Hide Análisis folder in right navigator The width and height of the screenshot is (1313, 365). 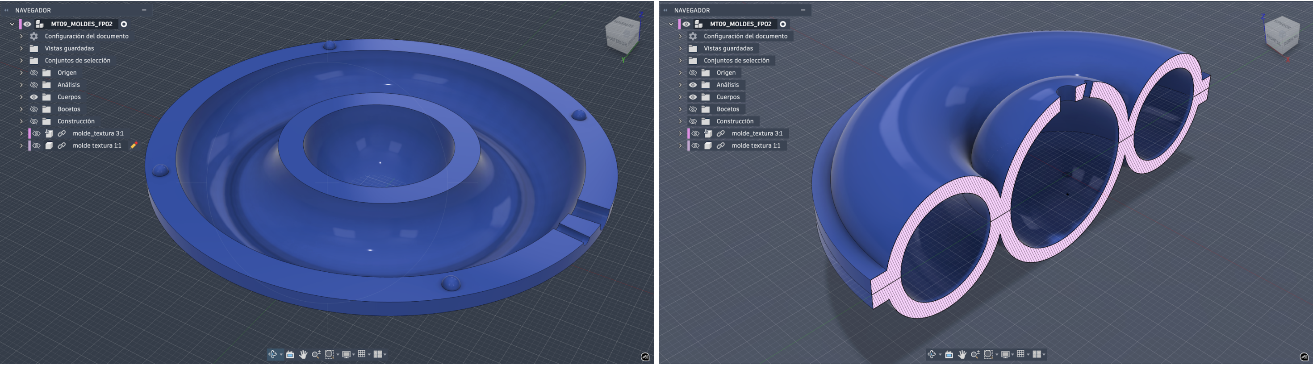[693, 85]
